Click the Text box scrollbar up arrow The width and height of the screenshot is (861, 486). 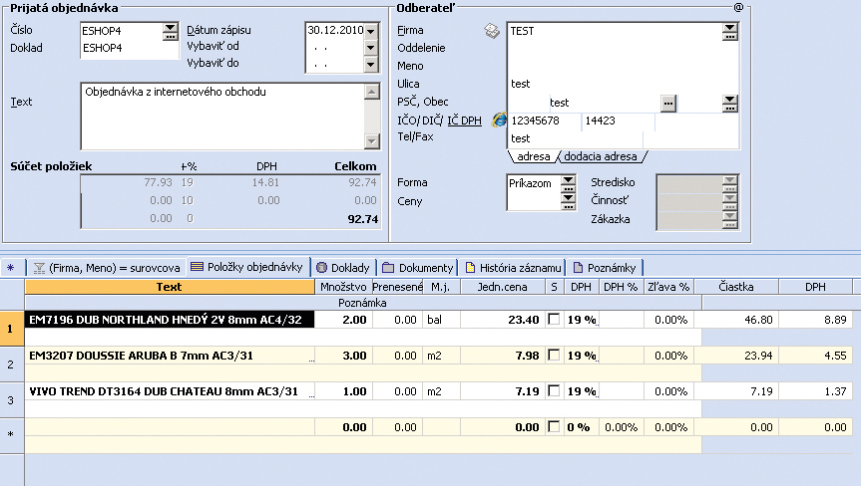click(372, 92)
